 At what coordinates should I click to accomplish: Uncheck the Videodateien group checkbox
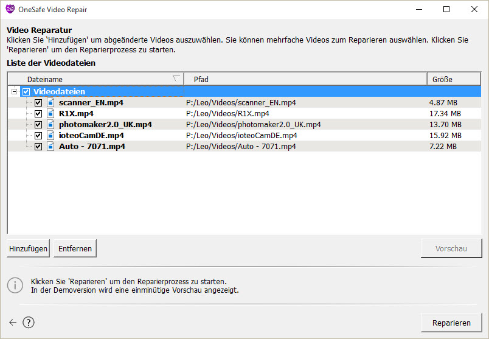[26, 92]
